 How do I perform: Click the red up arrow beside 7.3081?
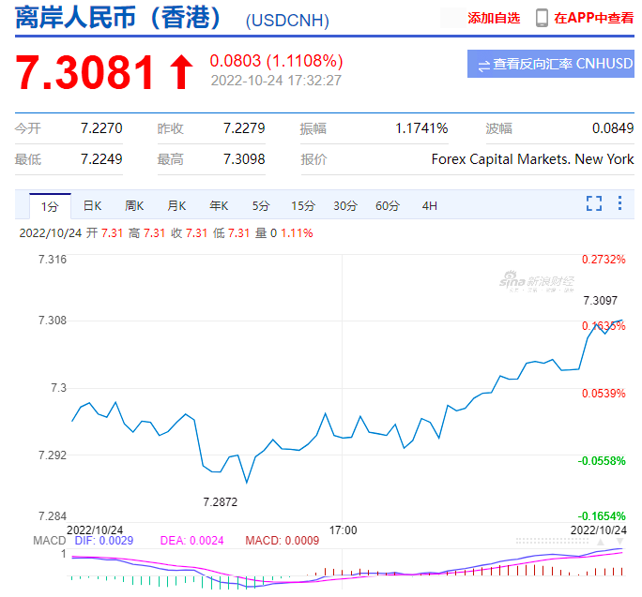(x=180, y=72)
